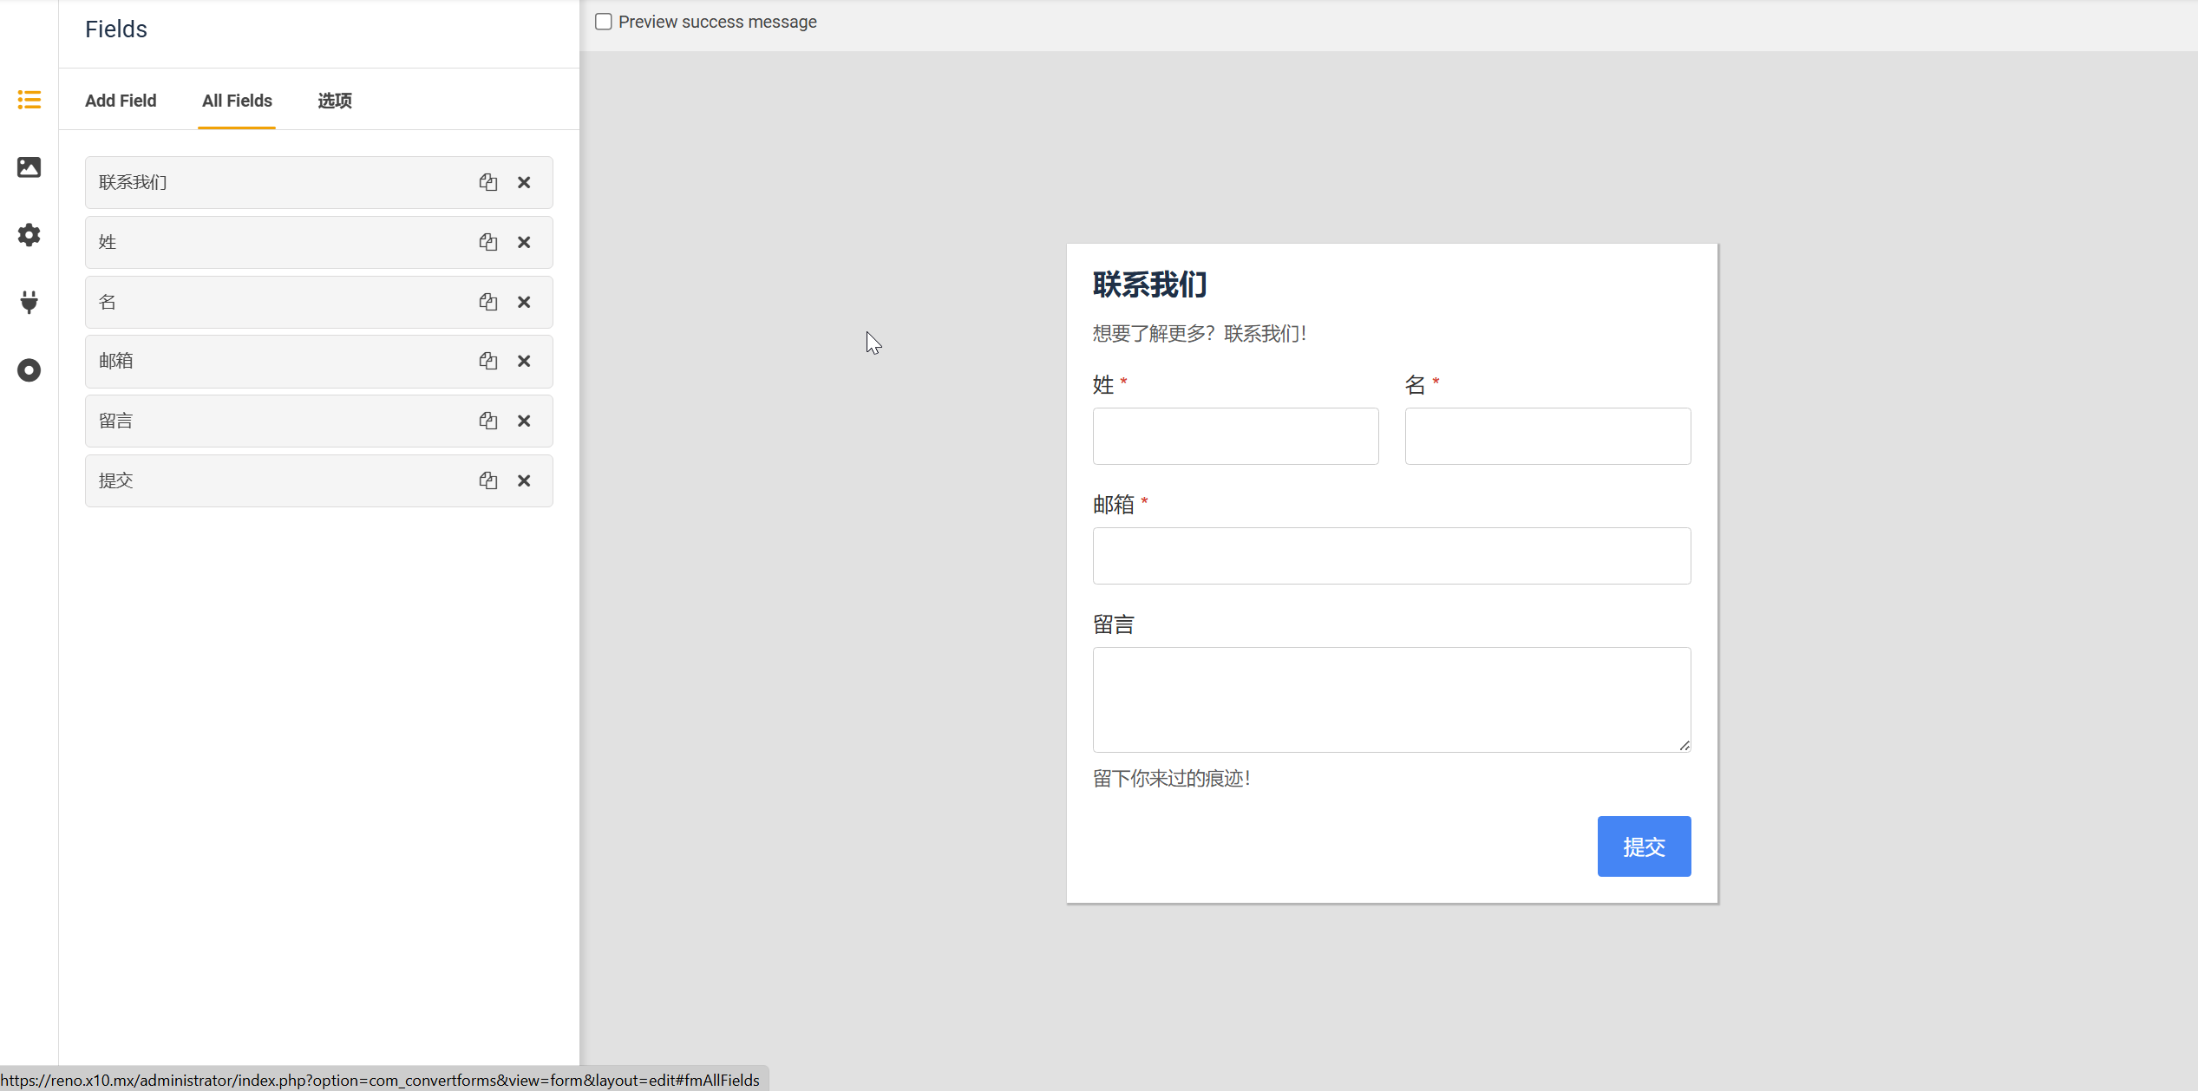Screen dimensions: 2198x1091
Task: Remove the 名 field
Action: (524, 302)
